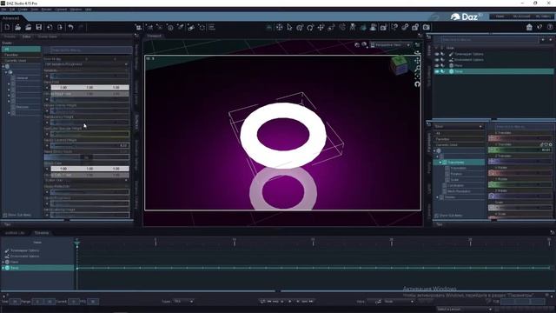Image resolution: width=556 pixels, height=313 pixels.
Task: Click the Redo arrow icon
Action: click(x=81, y=27)
